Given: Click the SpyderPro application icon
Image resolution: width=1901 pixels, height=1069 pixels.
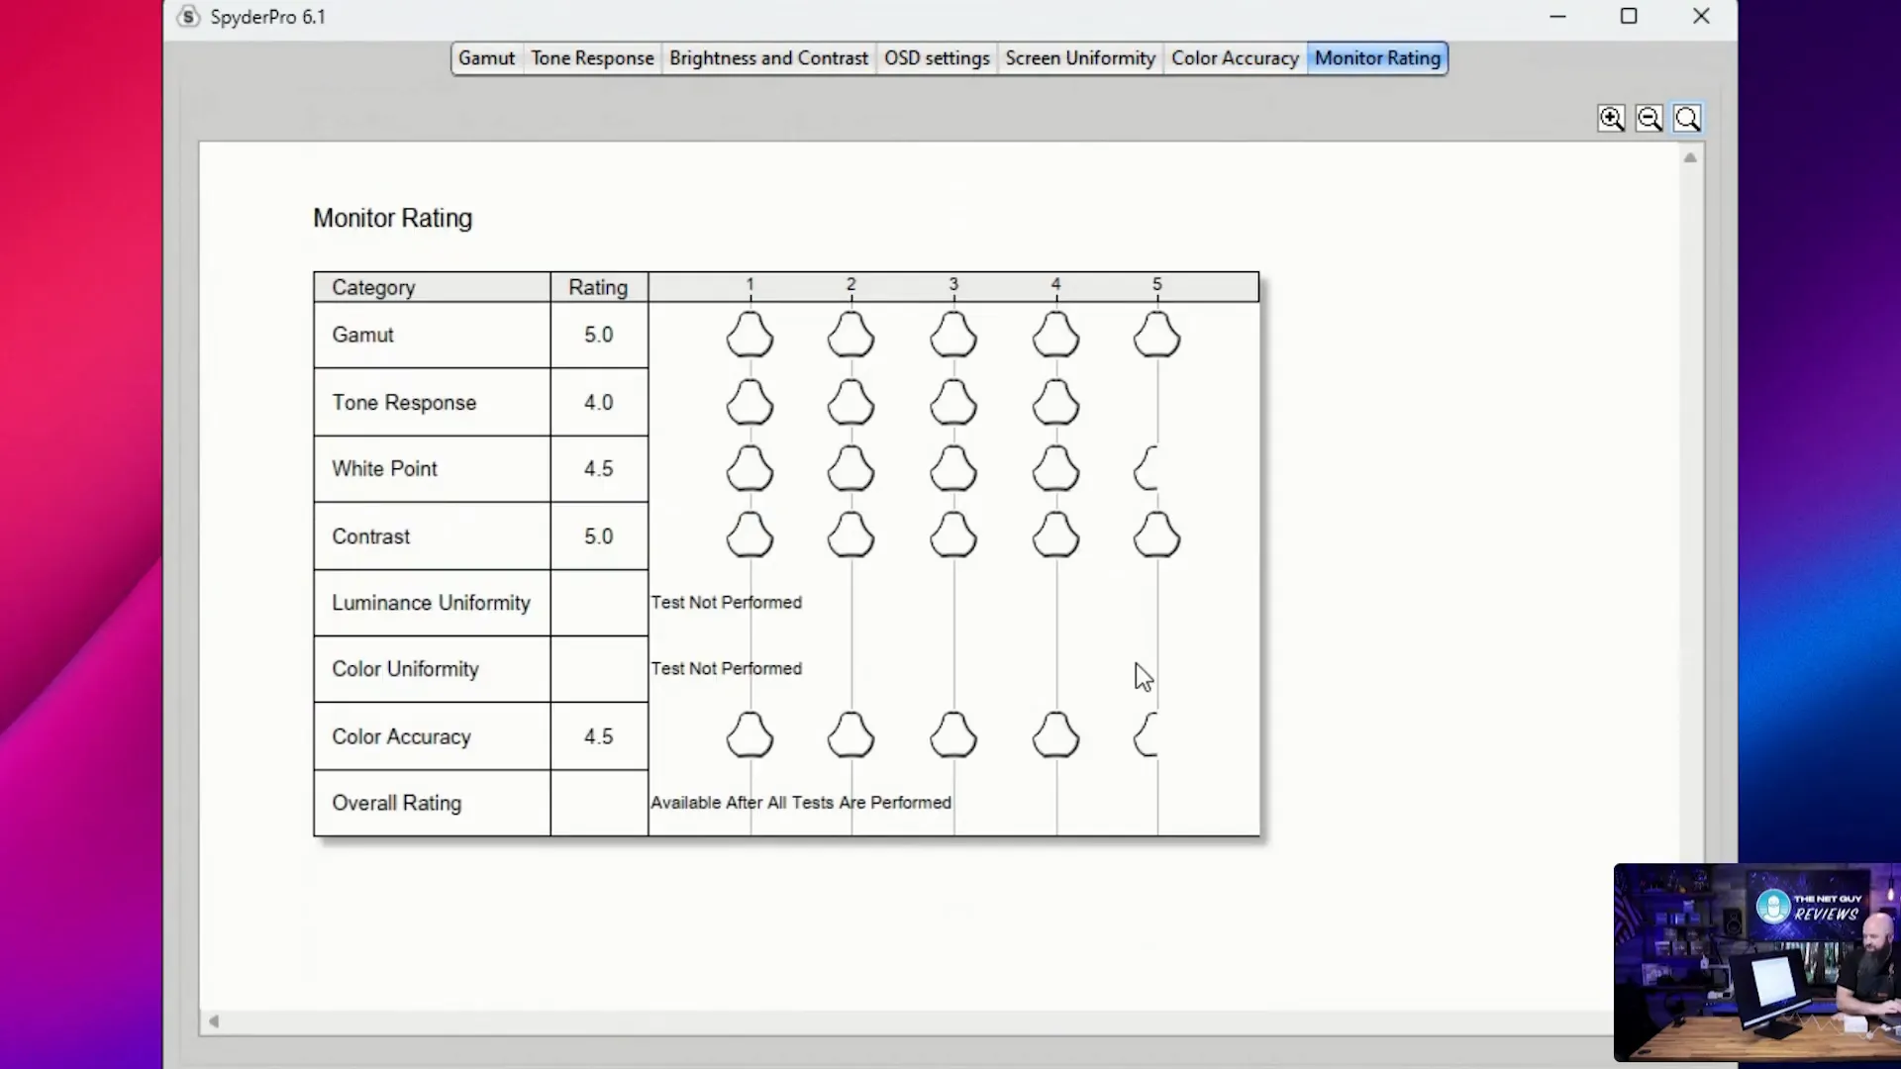Looking at the screenshot, I should 189,16.
